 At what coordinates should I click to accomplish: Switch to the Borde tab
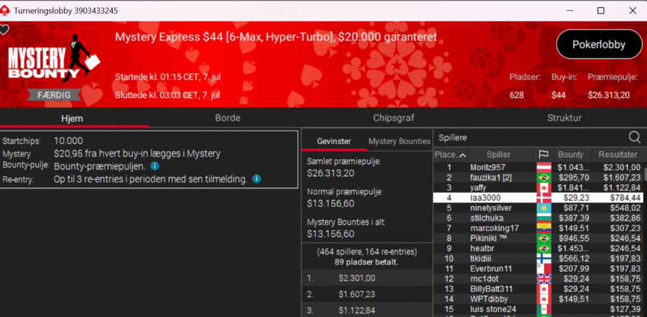pos(227,117)
